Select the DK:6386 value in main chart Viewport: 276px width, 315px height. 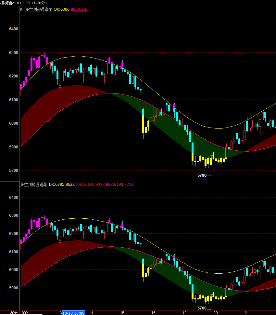(x=62, y=9)
